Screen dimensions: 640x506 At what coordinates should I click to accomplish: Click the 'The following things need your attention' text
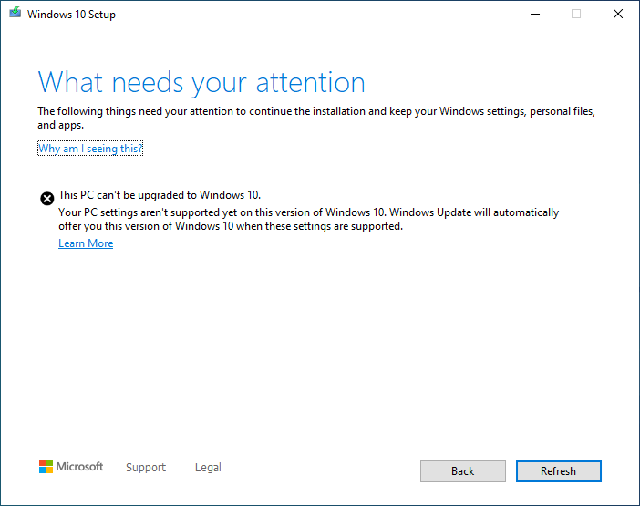coord(315,118)
